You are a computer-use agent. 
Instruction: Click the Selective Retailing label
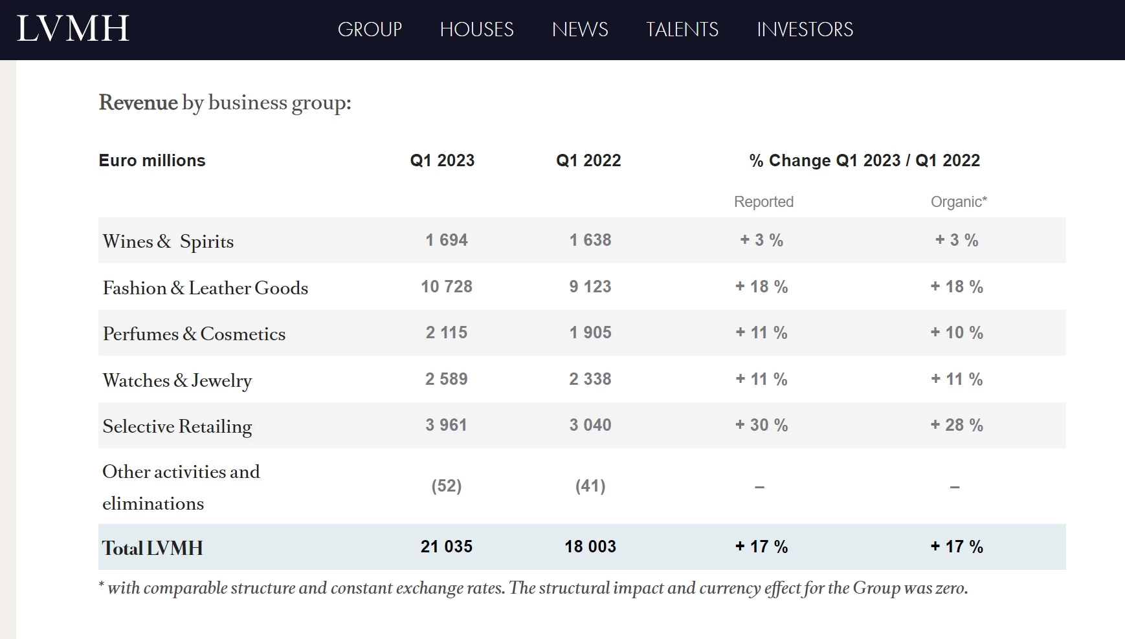[177, 426]
